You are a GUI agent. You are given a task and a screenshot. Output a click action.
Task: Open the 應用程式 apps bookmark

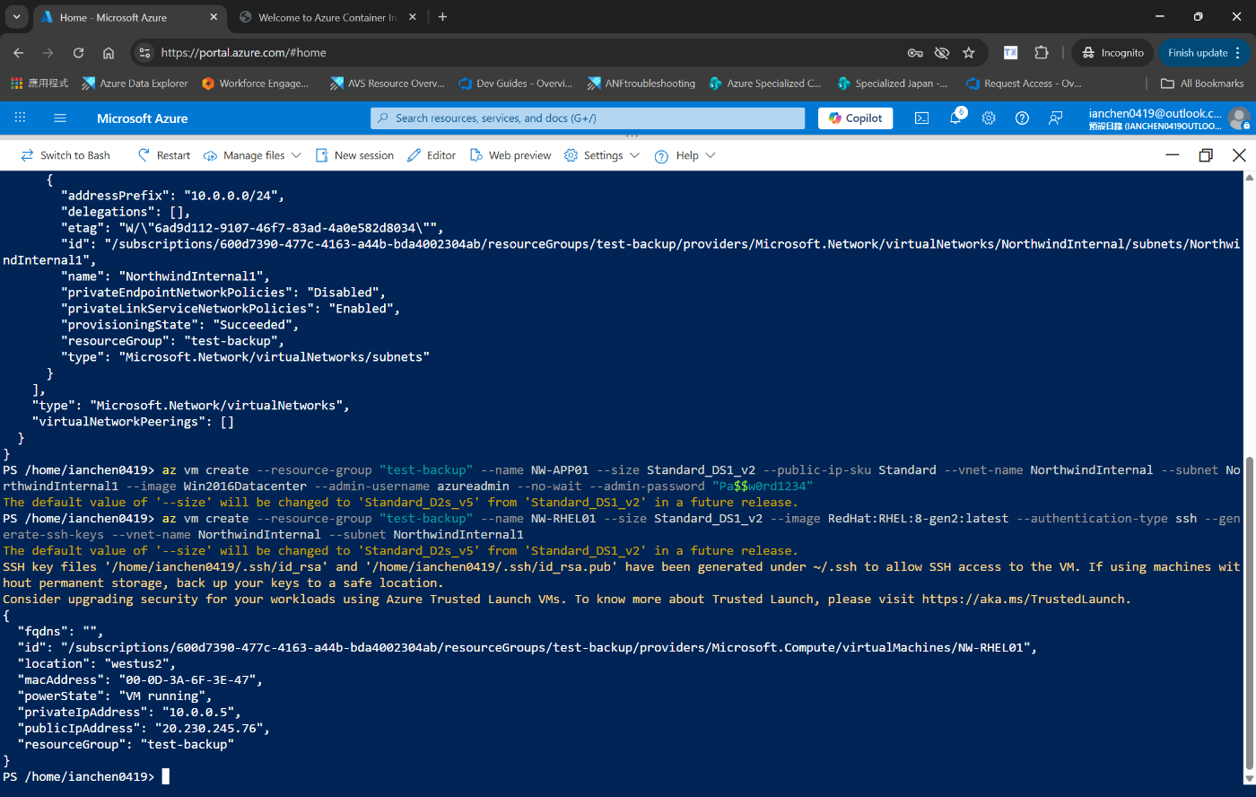click(x=39, y=83)
